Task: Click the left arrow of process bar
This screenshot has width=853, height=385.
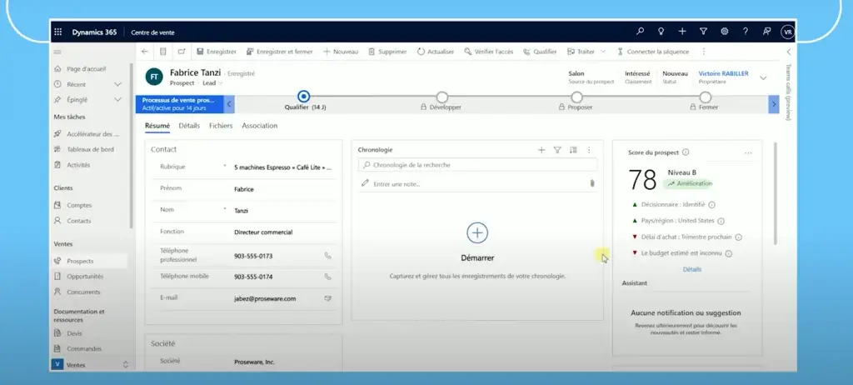Action: tap(229, 104)
